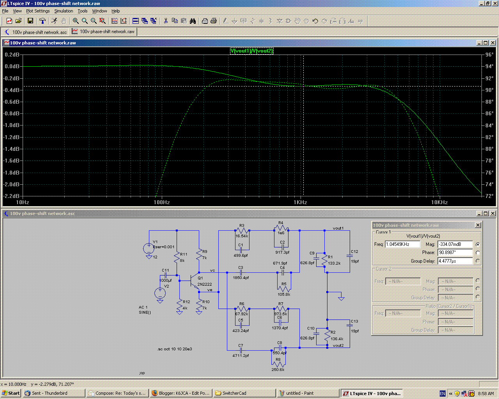Screen dimensions: 499x399
Task: Click the Tile Windows icon
Action: 136,21
